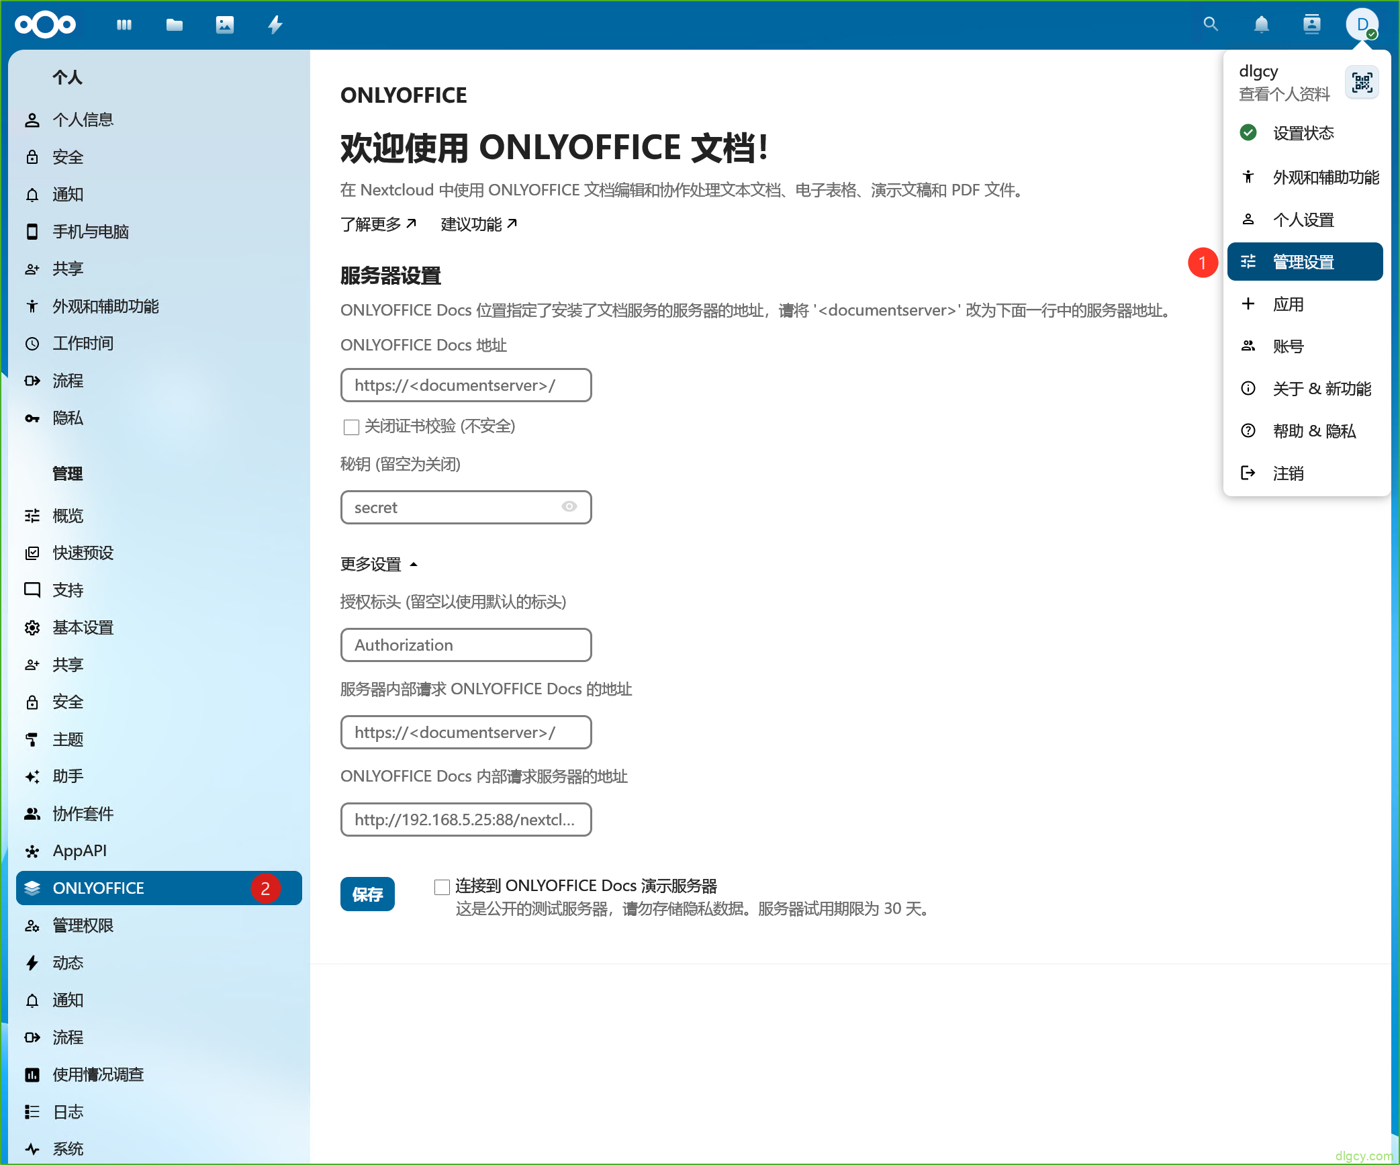Click the 保存 button
Image resolution: width=1400 pixels, height=1165 pixels.
tap(367, 894)
